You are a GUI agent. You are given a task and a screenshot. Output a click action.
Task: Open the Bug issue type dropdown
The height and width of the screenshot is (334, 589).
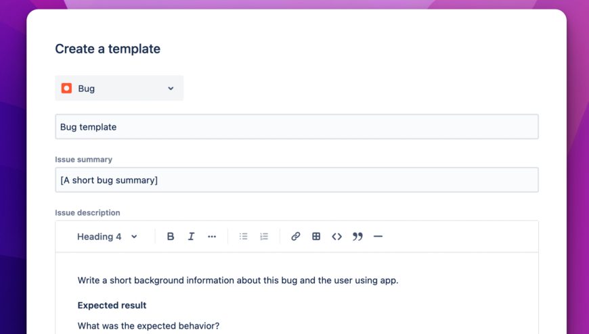[x=119, y=88]
